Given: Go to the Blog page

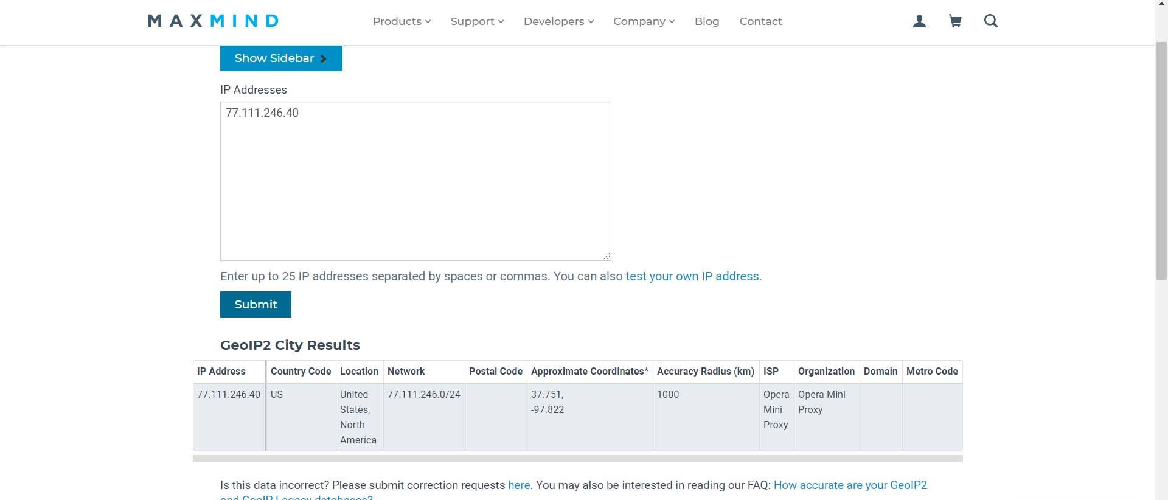Looking at the screenshot, I should pyautogui.click(x=707, y=21).
